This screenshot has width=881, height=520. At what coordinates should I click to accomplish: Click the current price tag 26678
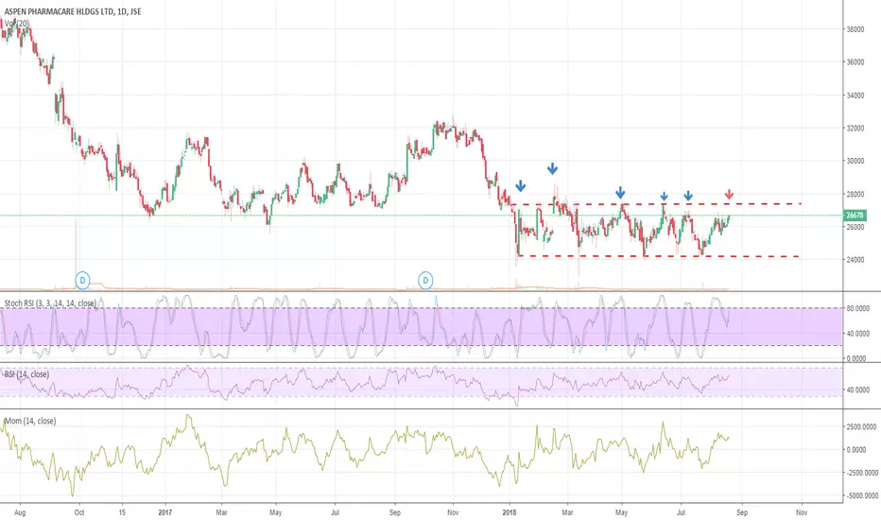[x=855, y=216]
